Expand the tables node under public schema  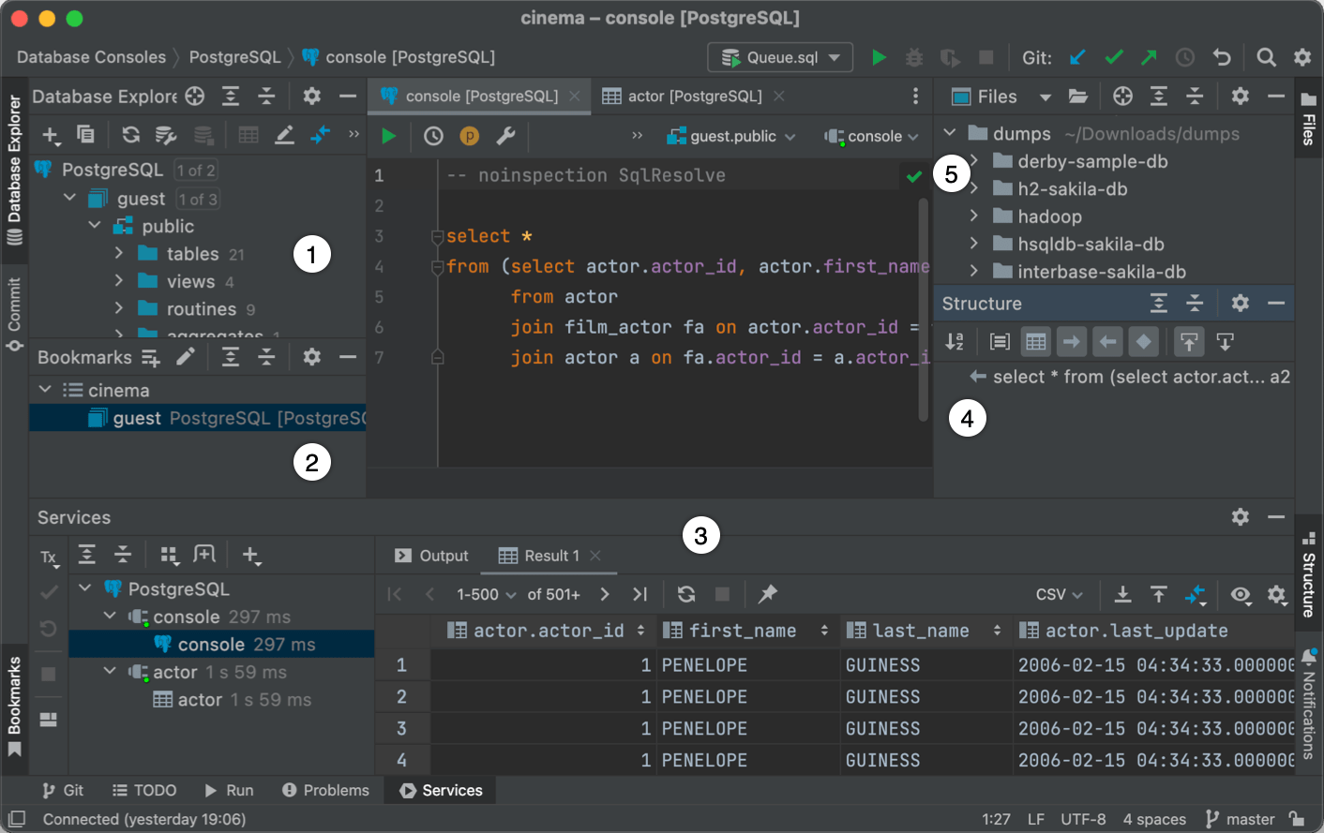point(118,253)
